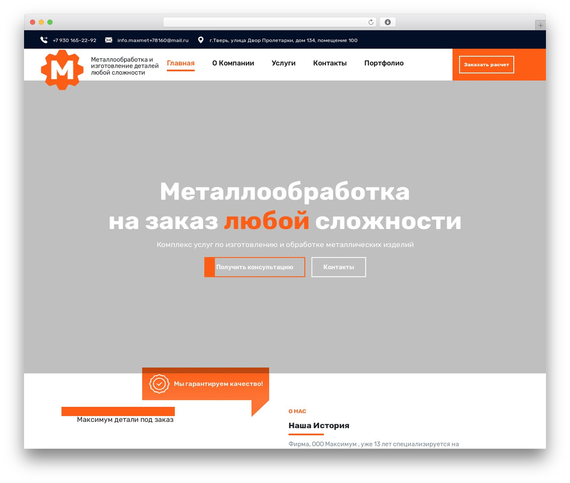This screenshot has height=483, width=570.
Task: Click the browser reload icon
Action: click(x=371, y=22)
